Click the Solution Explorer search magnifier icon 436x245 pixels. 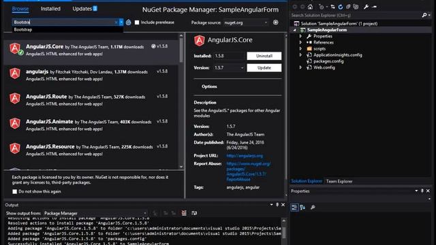coord(424,15)
